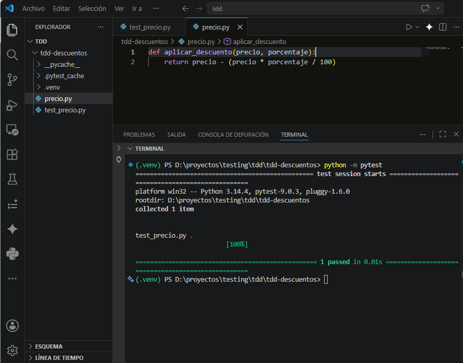Close the precio.py tab
This screenshot has width=463, height=363.
[240, 27]
